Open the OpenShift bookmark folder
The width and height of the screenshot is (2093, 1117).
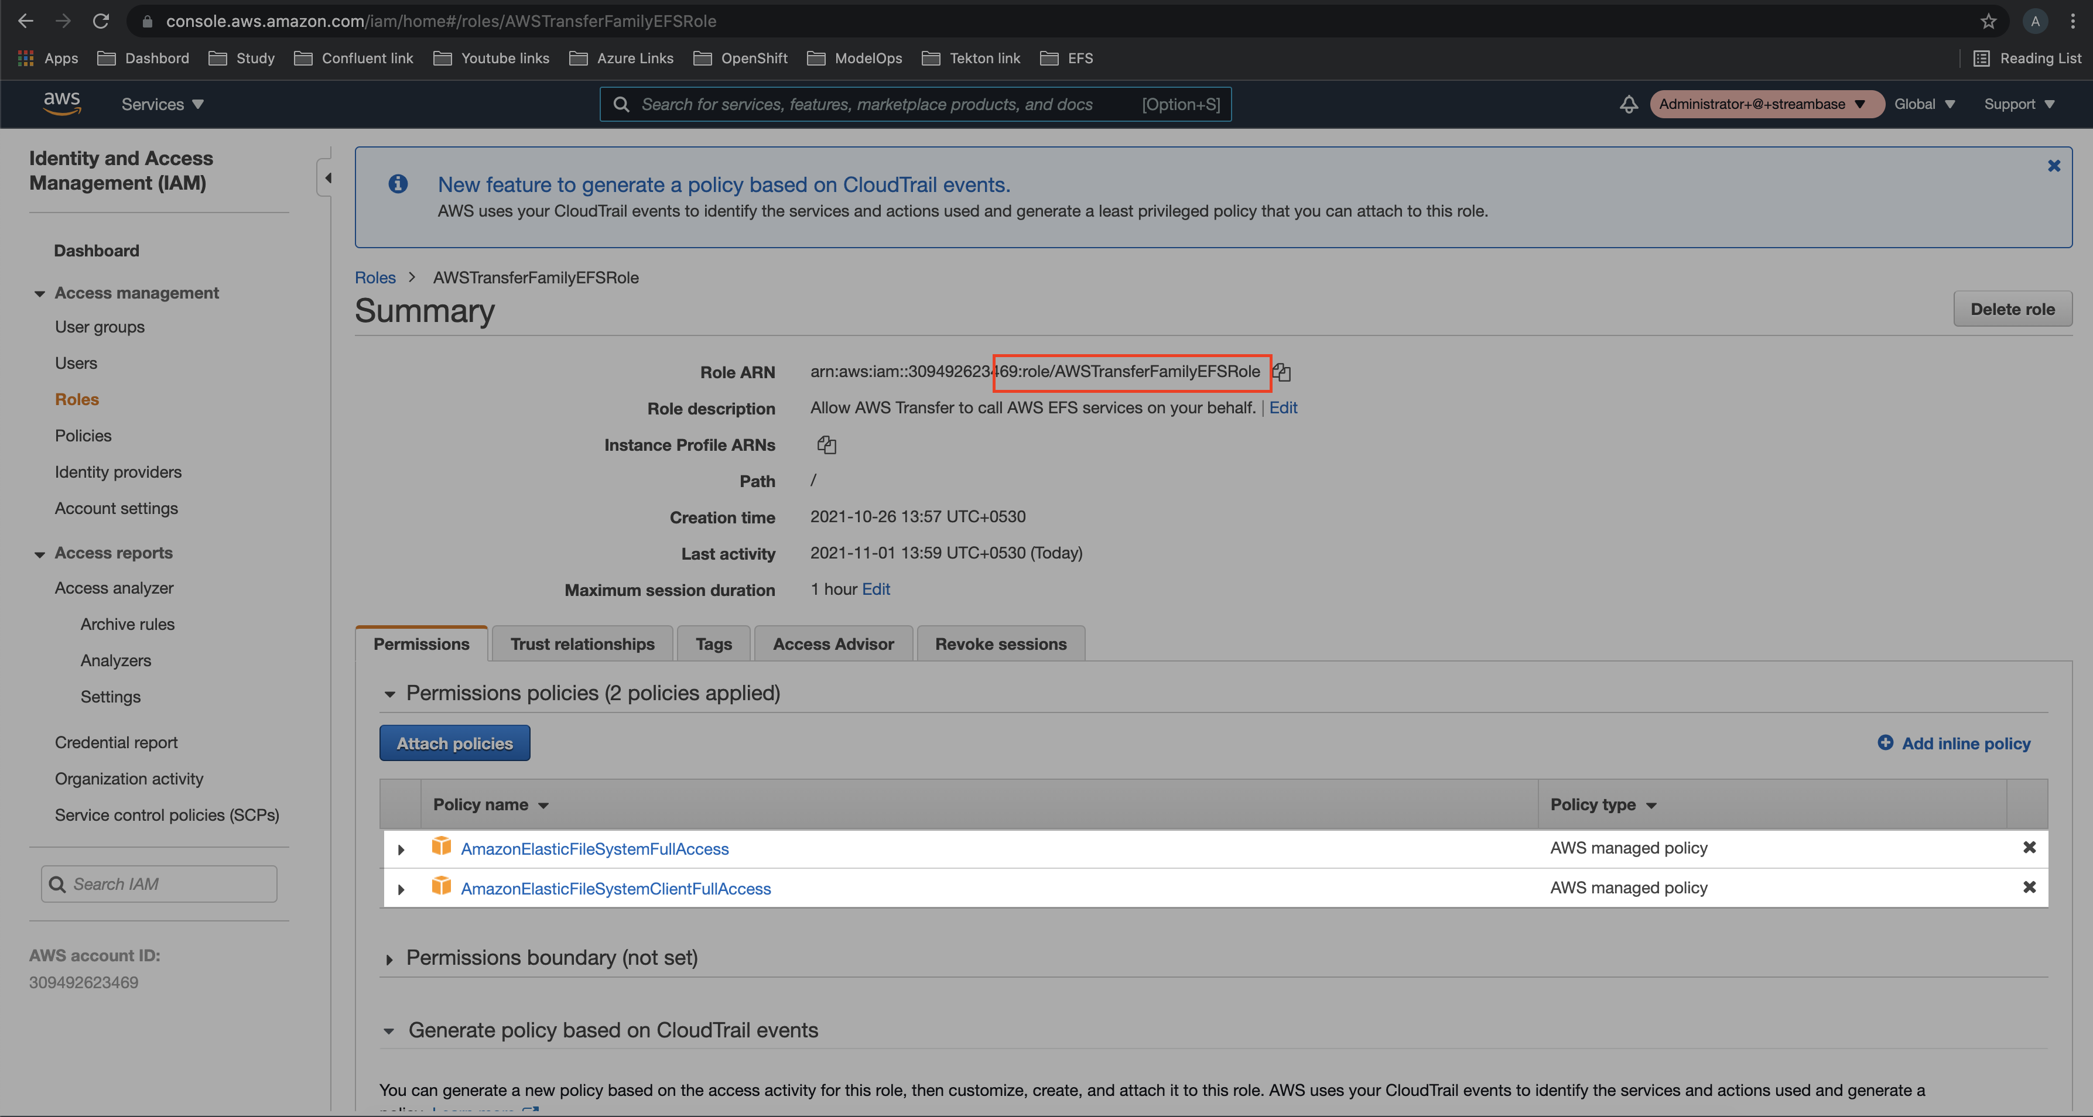pyautogui.click(x=740, y=59)
